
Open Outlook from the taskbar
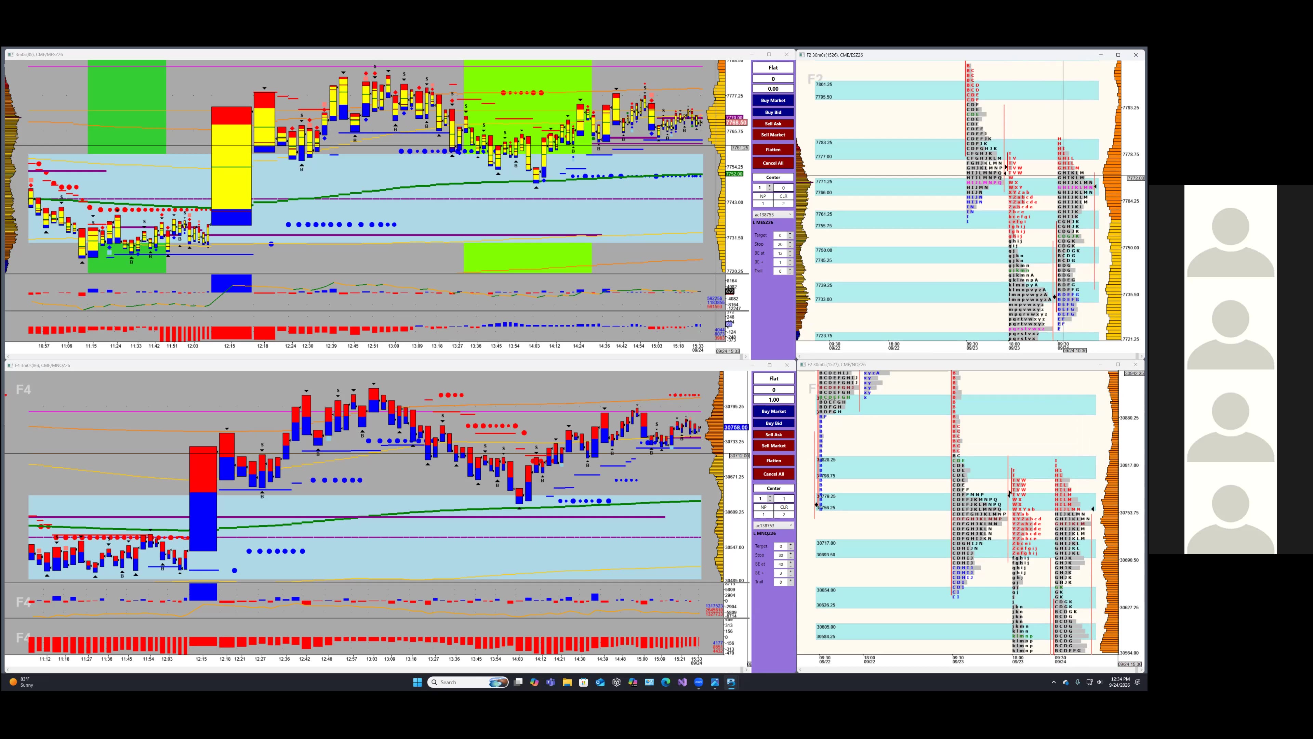point(600,683)
